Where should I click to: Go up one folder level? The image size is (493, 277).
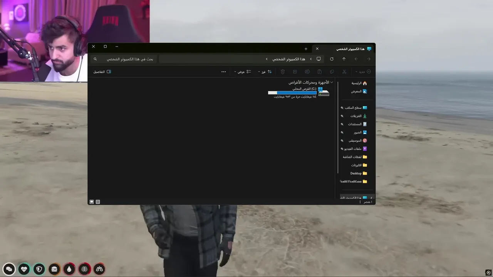(344, 59)
